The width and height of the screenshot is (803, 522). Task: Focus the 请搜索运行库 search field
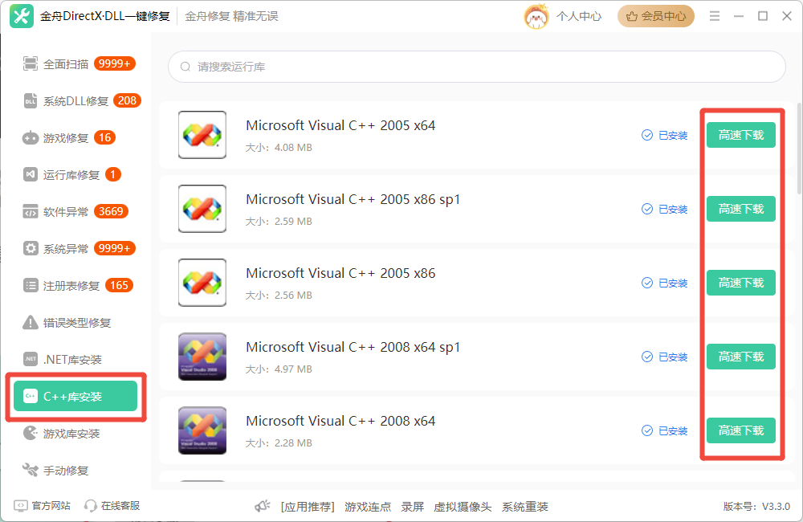[477, 67]
